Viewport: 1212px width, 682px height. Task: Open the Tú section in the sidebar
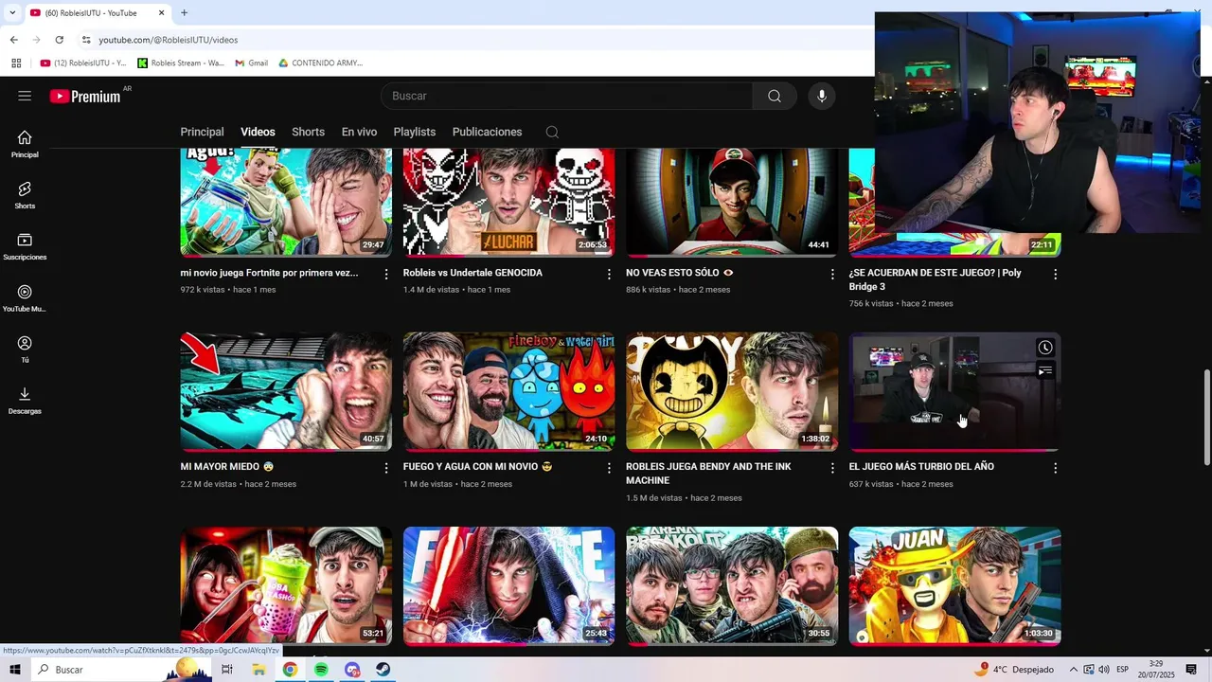pyautogui.click(x=25, y=350)
